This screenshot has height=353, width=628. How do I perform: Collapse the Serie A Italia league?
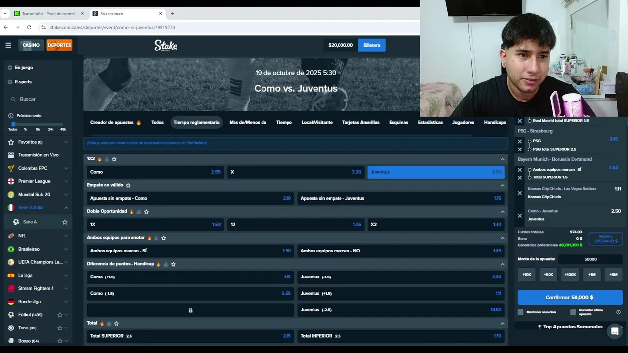pos(66,208)
